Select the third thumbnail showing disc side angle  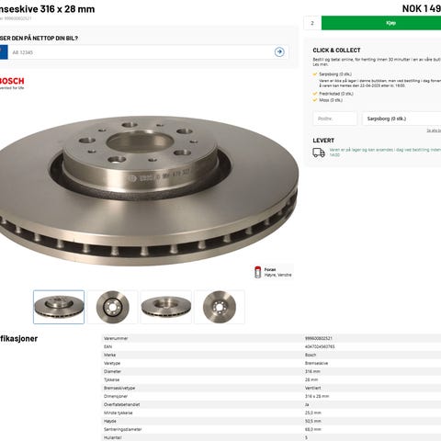click(166, 307)
